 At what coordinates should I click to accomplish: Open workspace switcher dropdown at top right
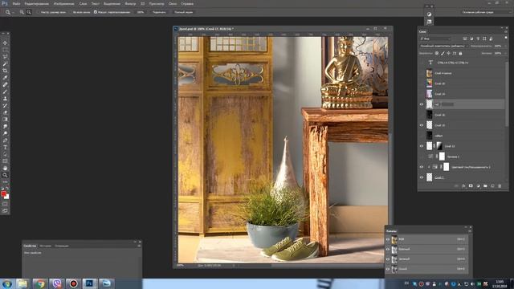pos(486,12)
